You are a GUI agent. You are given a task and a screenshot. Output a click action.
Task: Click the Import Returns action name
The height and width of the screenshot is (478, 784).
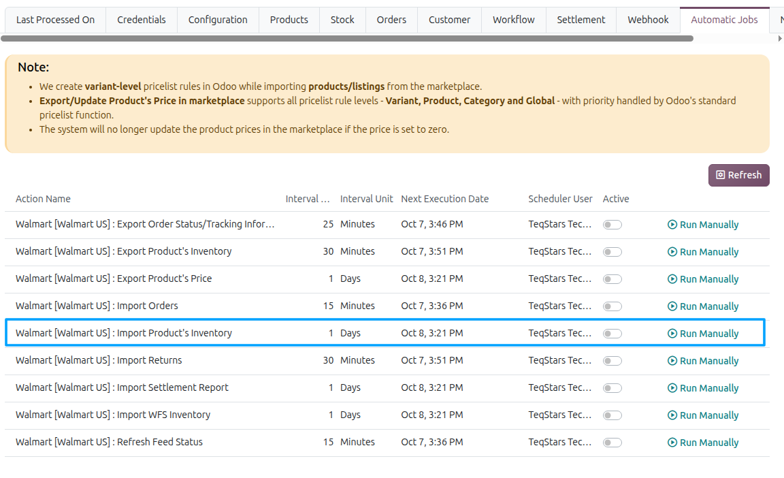click(99, 360)
